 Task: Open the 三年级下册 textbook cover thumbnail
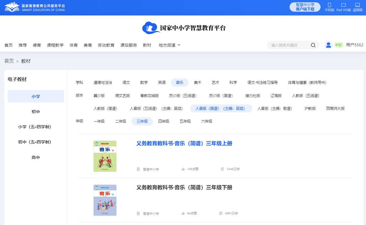[105, 200]
